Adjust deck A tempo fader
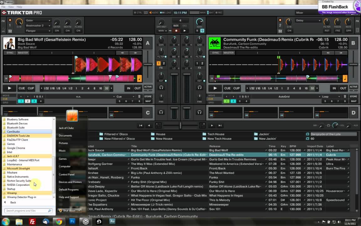This screenshot has width=361, height=226. click(x=148, y=65)
